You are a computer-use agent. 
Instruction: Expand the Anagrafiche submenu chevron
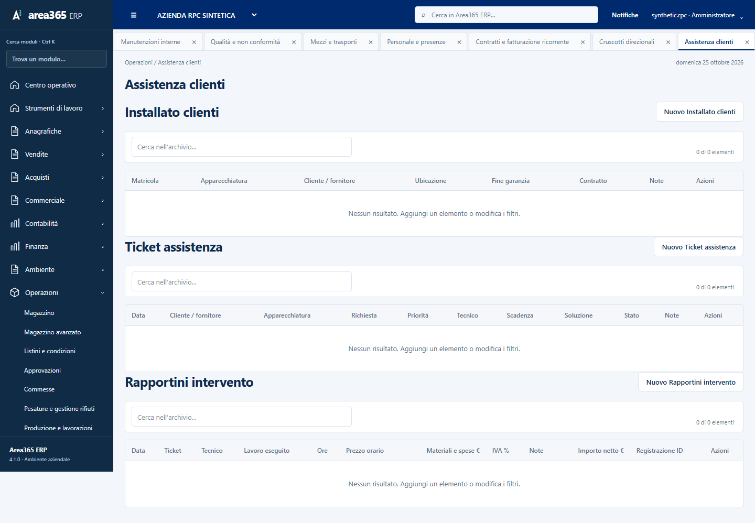tap(103, 132)
